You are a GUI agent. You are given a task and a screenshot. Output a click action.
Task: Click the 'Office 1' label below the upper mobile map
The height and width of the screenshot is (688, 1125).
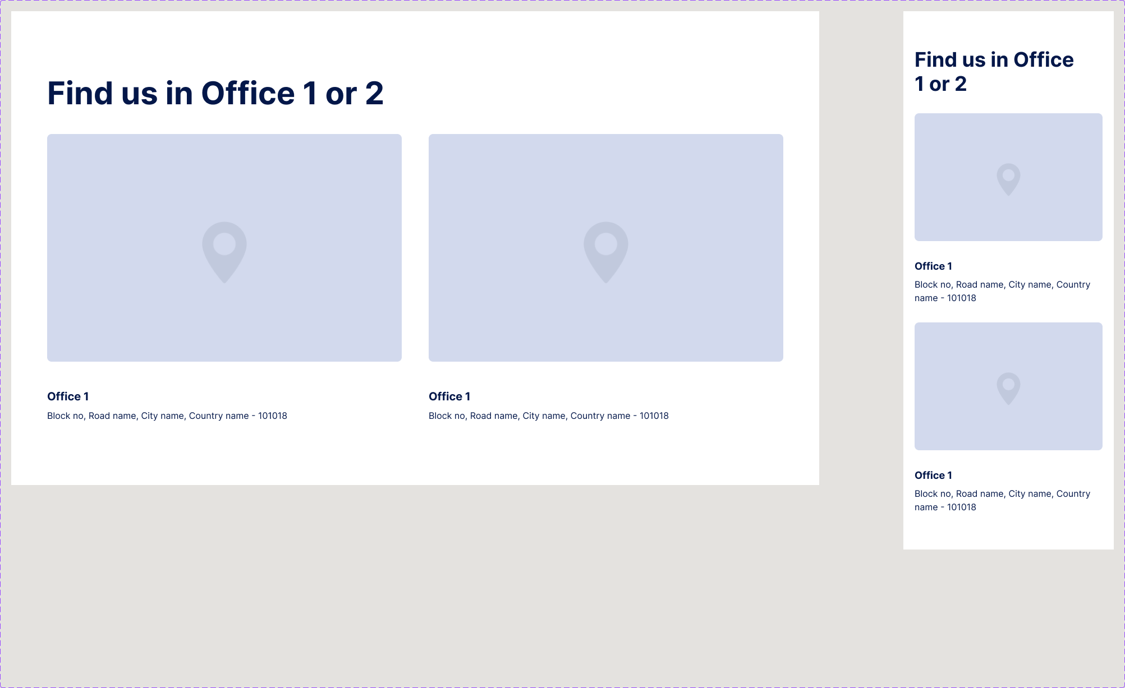(933, 266)
